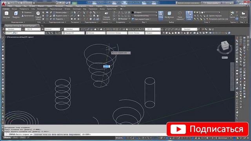Open the ПоСлою linetype dropdown

coord(117,33)
